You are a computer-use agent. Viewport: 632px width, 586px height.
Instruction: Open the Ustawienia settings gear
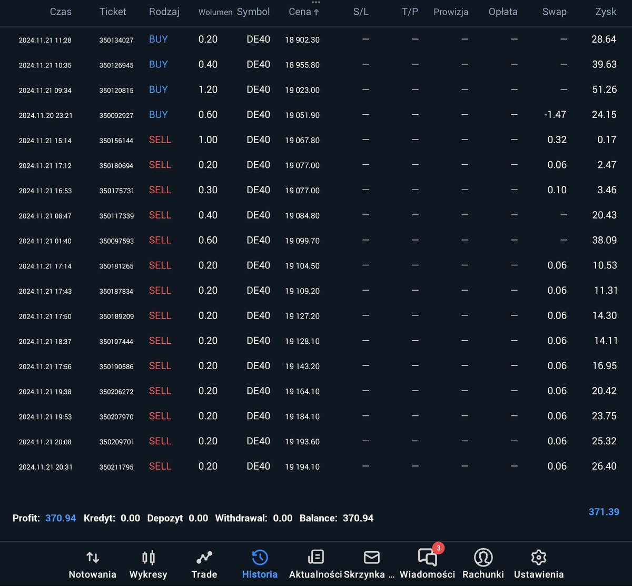pyautogui.click(x=539, y=557)
